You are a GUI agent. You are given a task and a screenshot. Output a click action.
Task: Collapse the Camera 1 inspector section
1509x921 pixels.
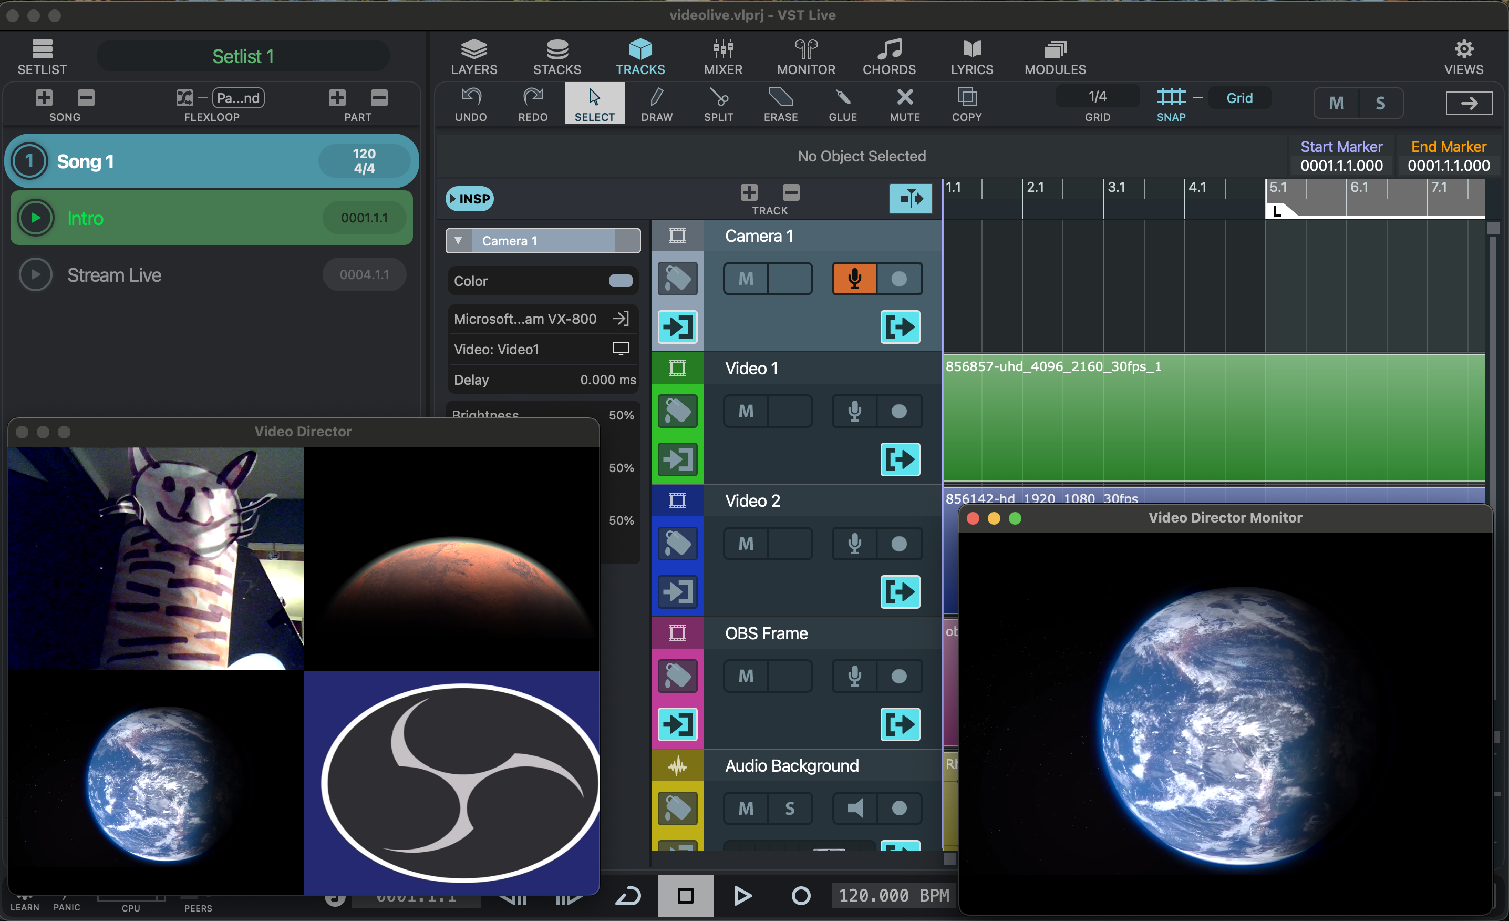458,241
